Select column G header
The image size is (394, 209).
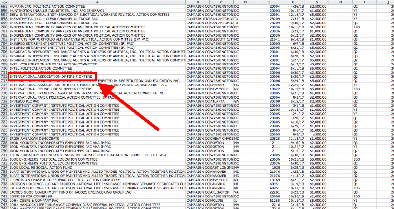click(317, 2)
